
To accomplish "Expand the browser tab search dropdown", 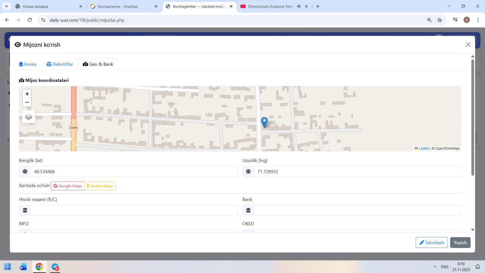I will [x=6, y=6].
